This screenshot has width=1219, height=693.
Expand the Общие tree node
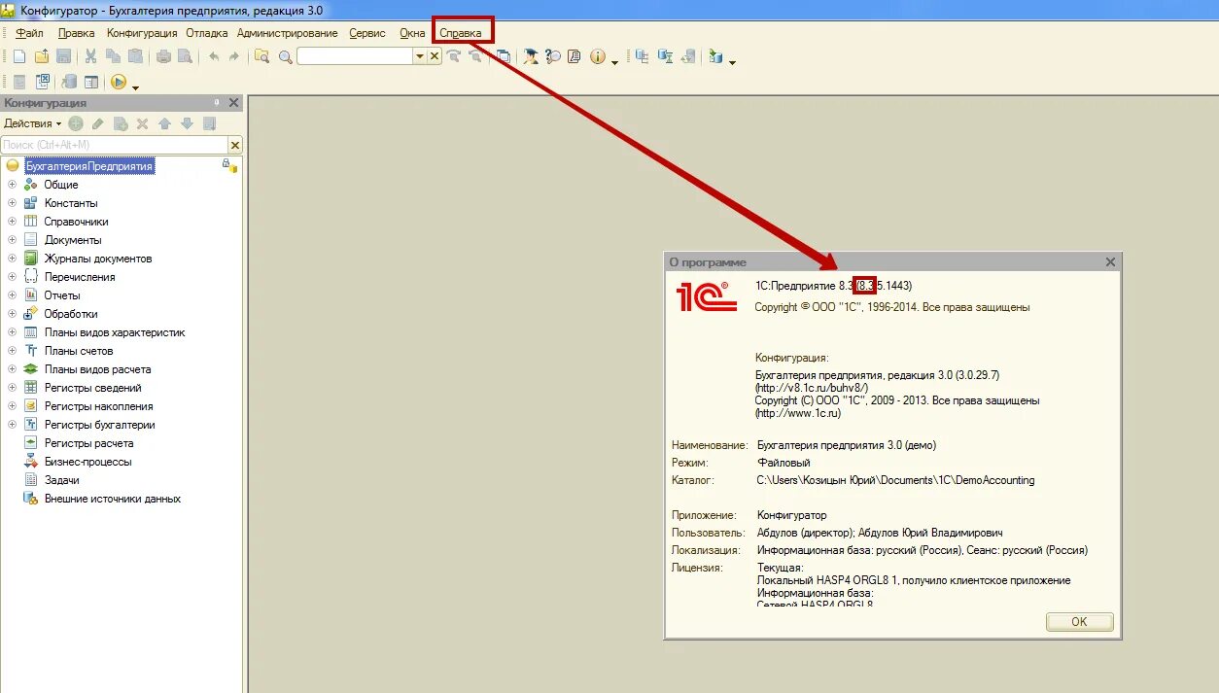[x=12, y=185]
